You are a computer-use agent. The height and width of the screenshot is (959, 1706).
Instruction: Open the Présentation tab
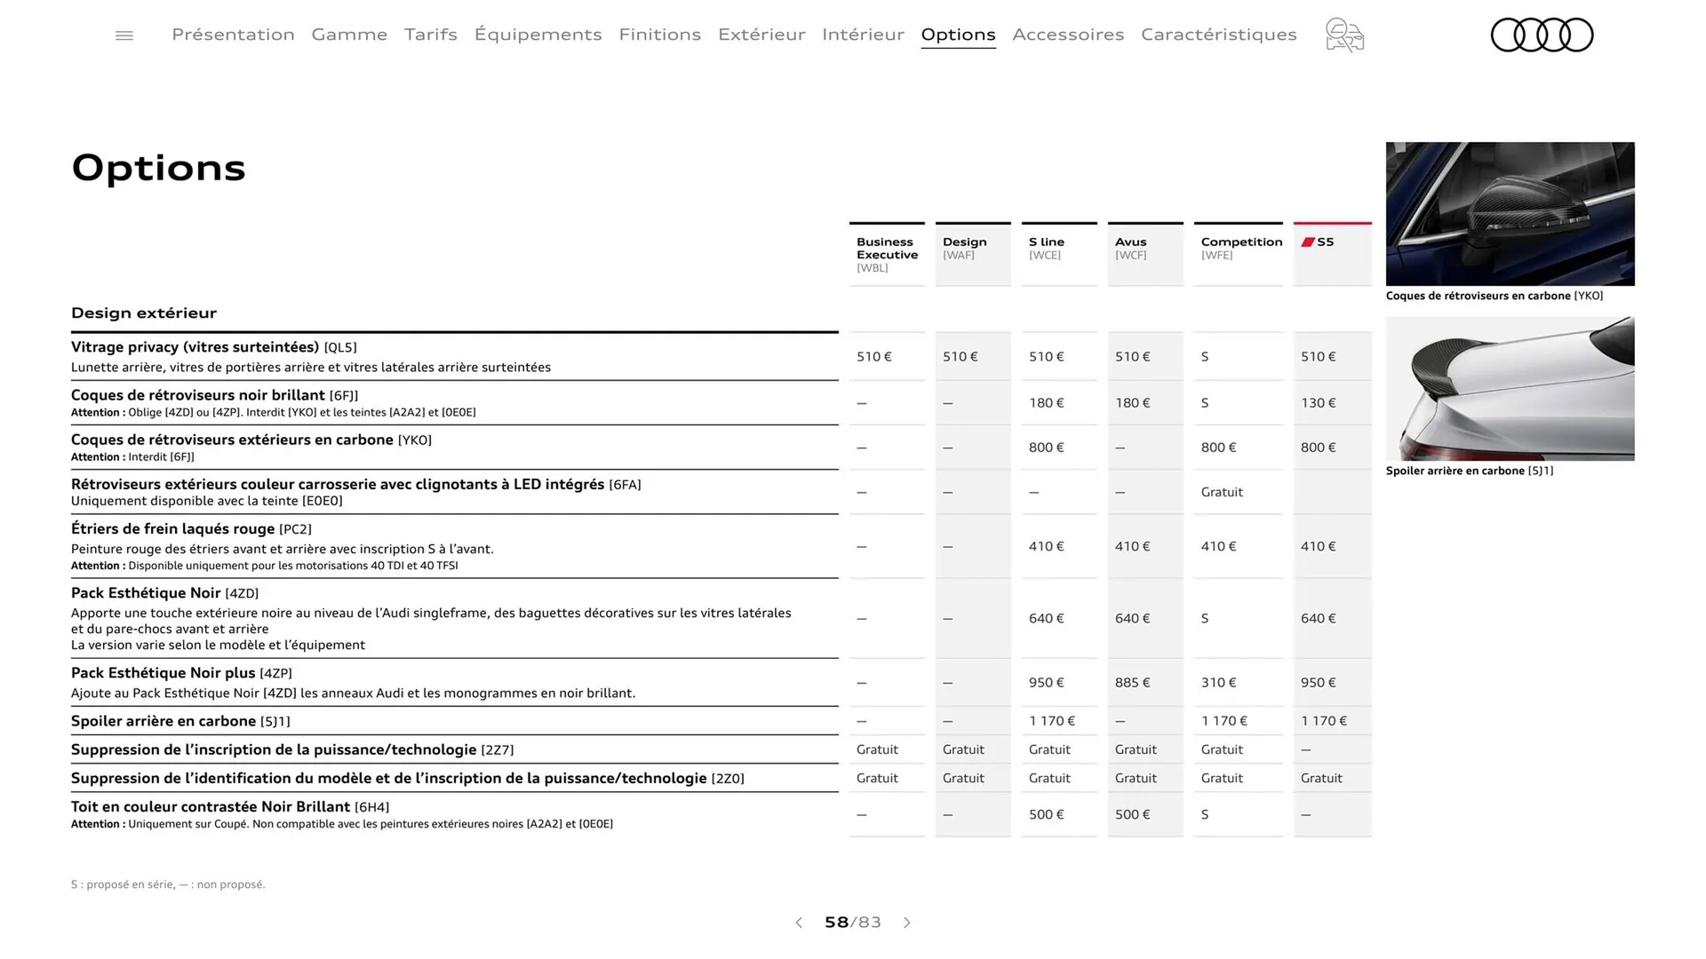tap(233, 35)
